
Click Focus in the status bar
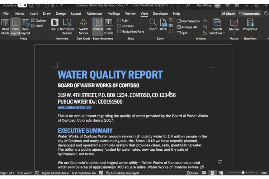pyautogui.click(x=192, y=173)
